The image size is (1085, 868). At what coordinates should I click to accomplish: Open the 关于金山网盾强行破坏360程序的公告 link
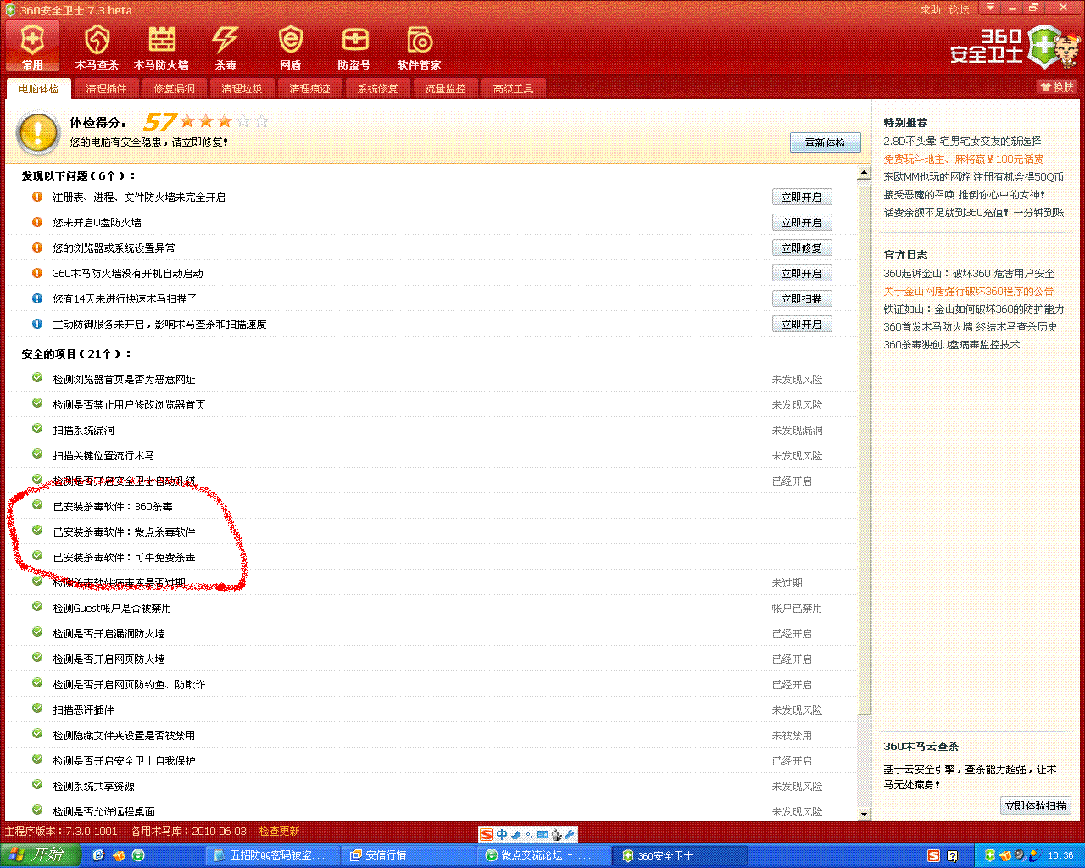click(x=968, y=292)
